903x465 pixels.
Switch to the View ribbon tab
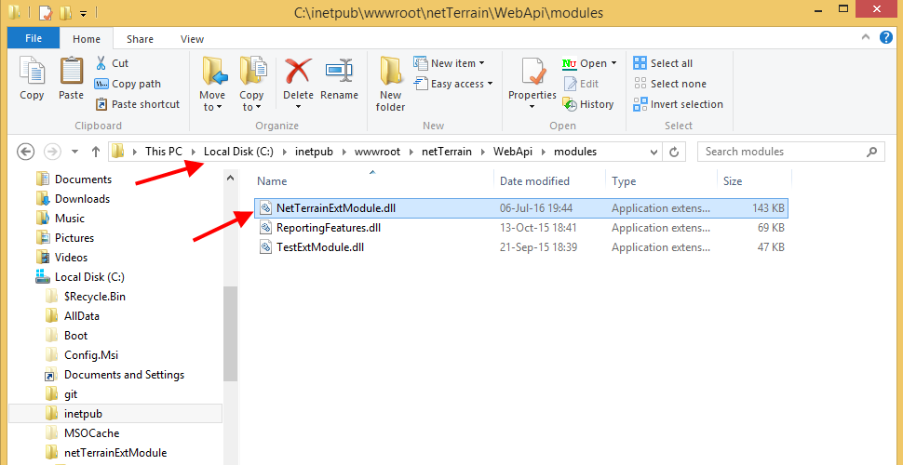193,39
